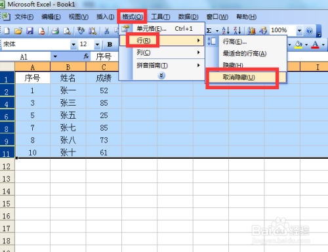Open the 数据(D) menu
The image size is (328, 252).
pos(188,17)
